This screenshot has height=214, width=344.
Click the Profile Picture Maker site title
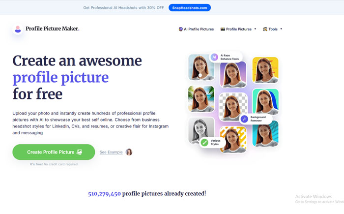click(53, 29)
